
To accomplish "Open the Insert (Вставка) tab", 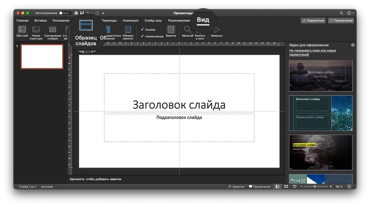I will (41, 20).
